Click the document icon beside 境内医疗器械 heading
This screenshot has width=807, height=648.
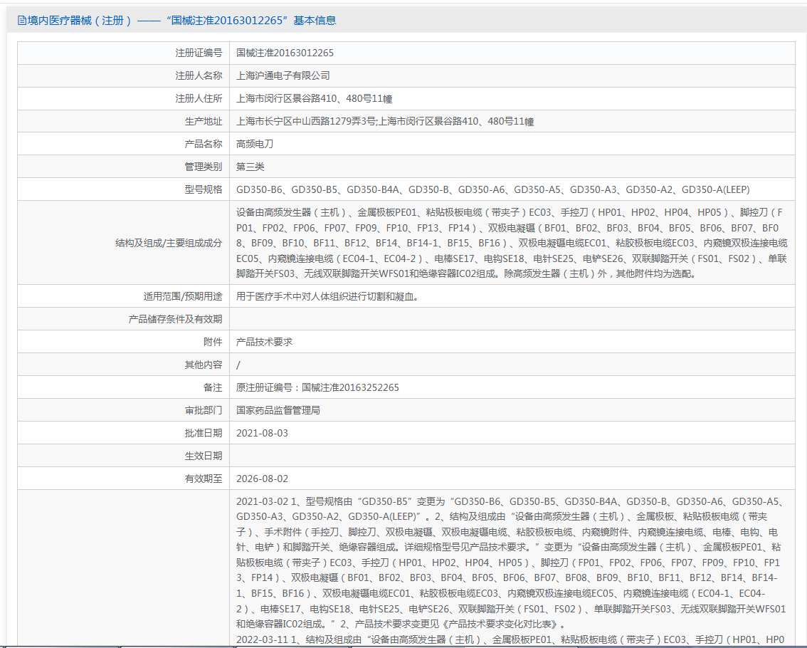coord(21,21)
